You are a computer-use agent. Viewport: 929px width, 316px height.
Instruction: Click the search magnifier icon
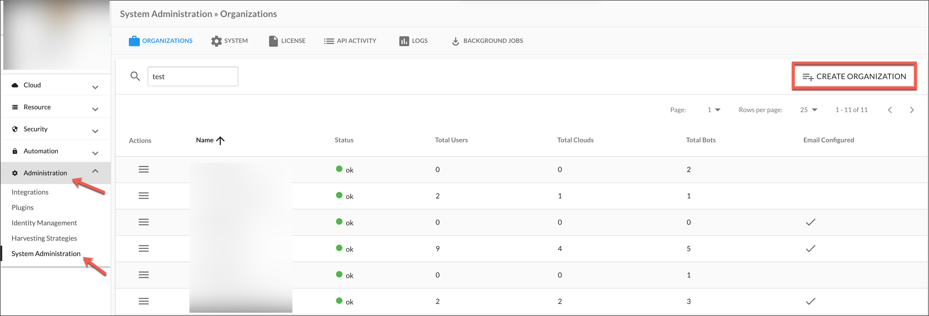click(135, 76)
